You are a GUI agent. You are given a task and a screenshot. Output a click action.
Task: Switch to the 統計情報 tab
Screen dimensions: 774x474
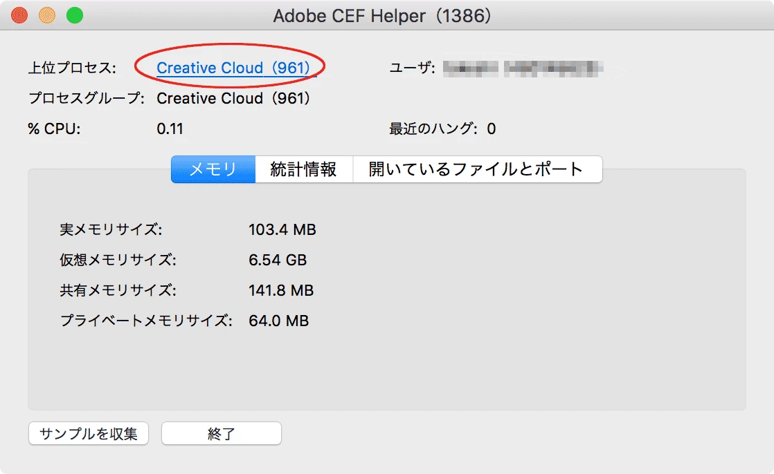(x=304, y=169)
